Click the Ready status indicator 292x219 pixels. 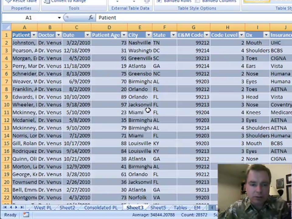pyautogui.click(x=10, y=215)
